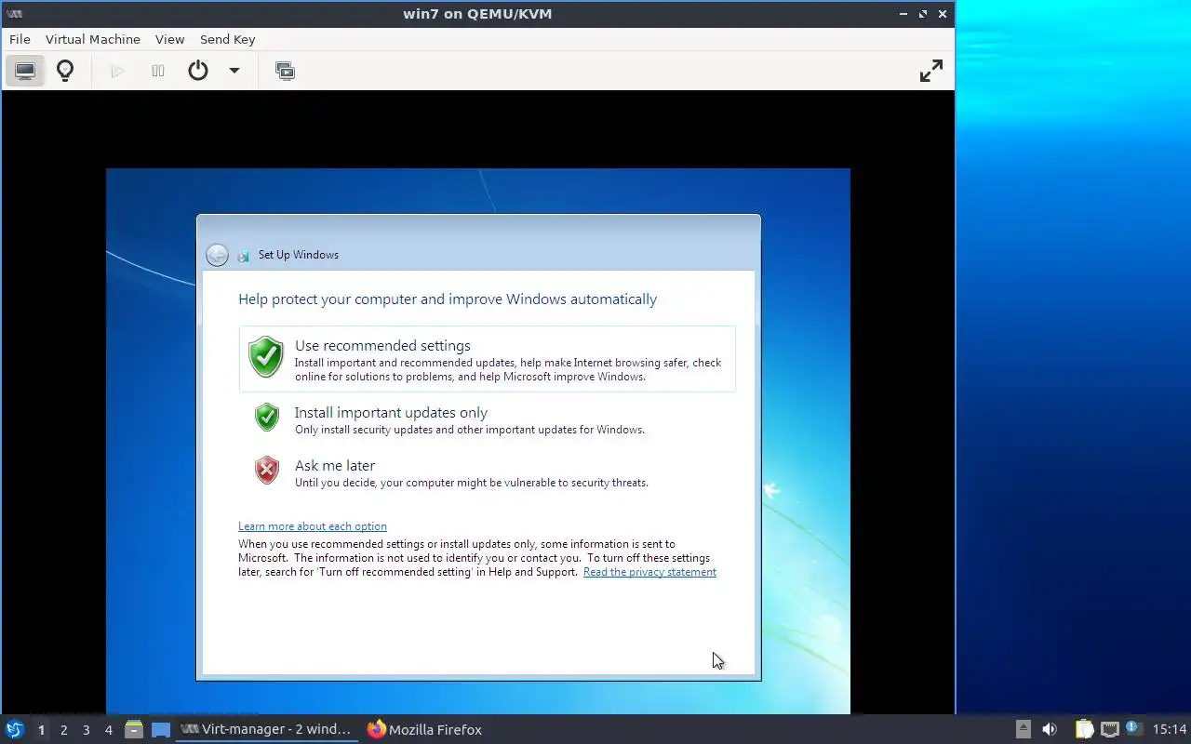Viewport: 1191px width, 744px height.
Task: Click the Run virtual machine play button
Action: coord(117,71)
